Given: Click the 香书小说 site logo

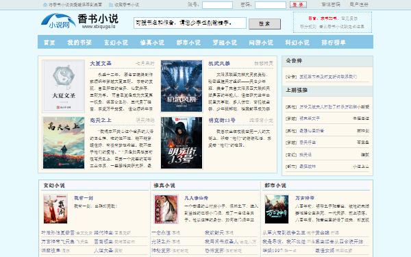Looking at the screenshot, I should [x=79, y=21].
